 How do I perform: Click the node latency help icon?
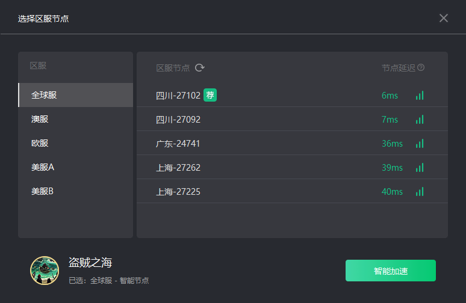pos(421,67)
